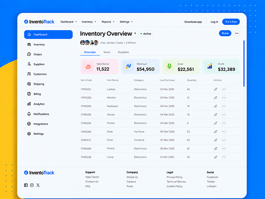Click the footer Instagram icon
265x199 pixels.
coord(32,185)
